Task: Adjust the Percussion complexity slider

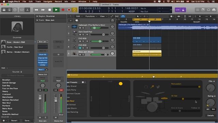Action: [x=186, y=87]
